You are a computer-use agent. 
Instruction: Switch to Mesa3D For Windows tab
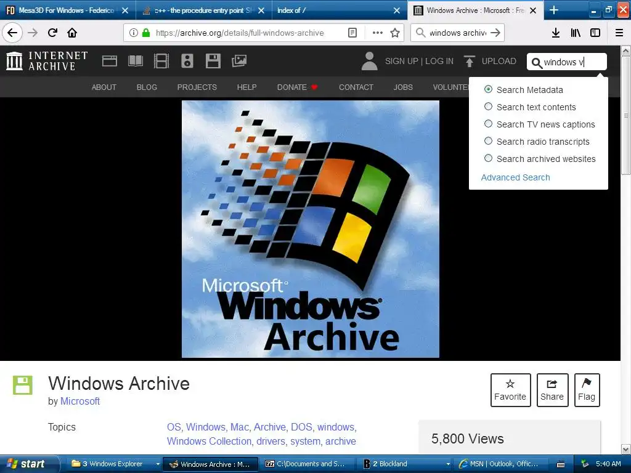coord(67,10)
